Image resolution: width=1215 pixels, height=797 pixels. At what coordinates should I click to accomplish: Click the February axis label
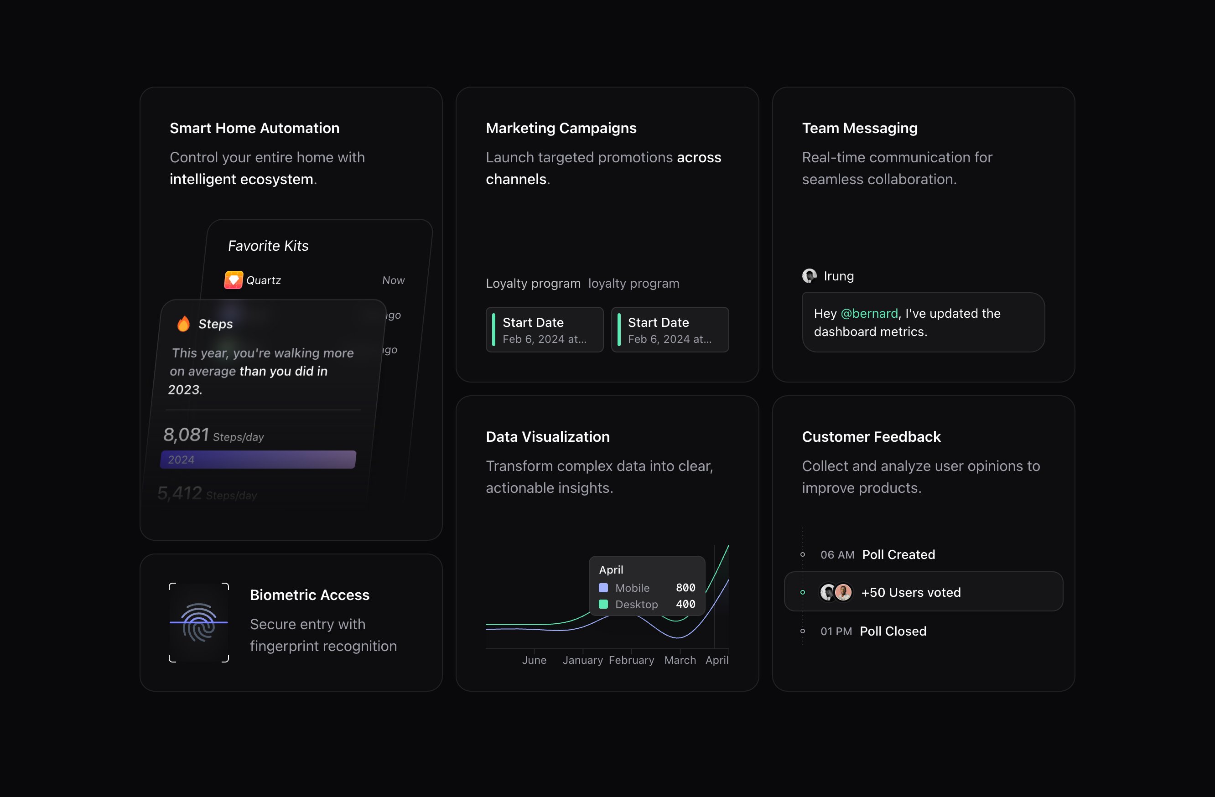tap(631, 660)
